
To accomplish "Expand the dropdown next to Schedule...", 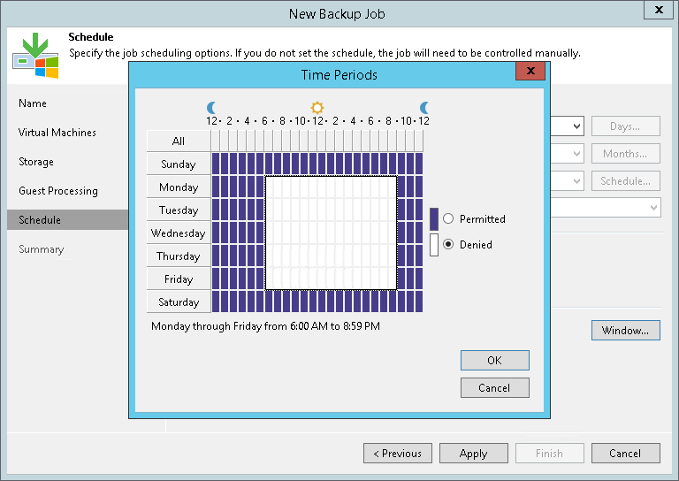I will pos(576,180).
